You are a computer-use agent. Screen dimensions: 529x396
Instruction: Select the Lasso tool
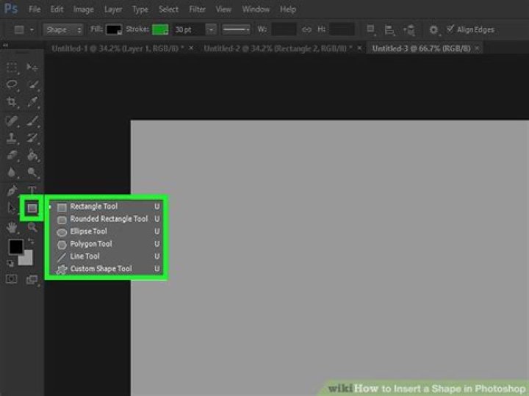pyautogui.click(x=12, y=84)
